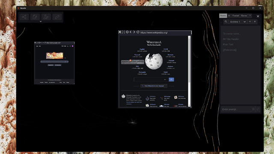
Task: Click the Wikipedia search button
Action: 171,80
